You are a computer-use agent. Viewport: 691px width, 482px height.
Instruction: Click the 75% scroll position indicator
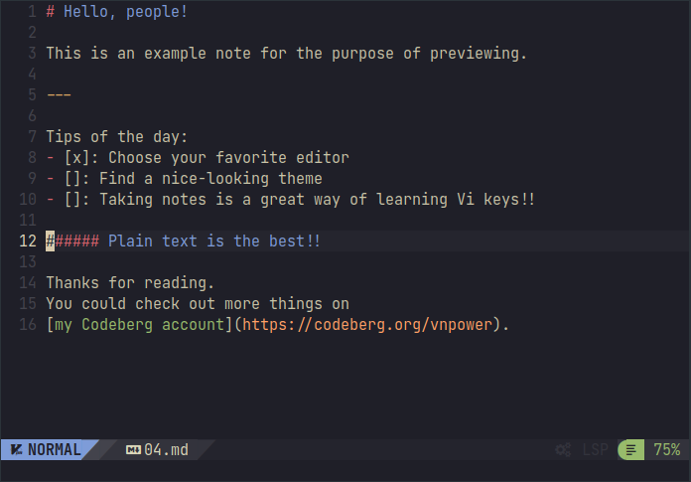[x=666, y=450]
